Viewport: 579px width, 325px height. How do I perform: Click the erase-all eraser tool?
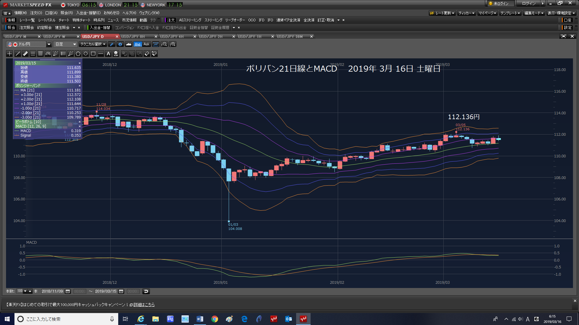tap(154, 54)
